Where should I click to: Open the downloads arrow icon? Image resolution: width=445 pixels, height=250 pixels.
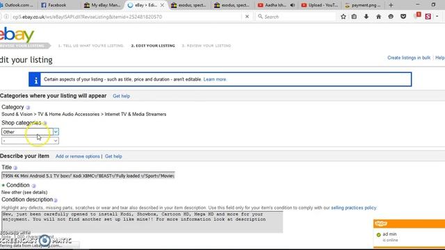point(366,17)
